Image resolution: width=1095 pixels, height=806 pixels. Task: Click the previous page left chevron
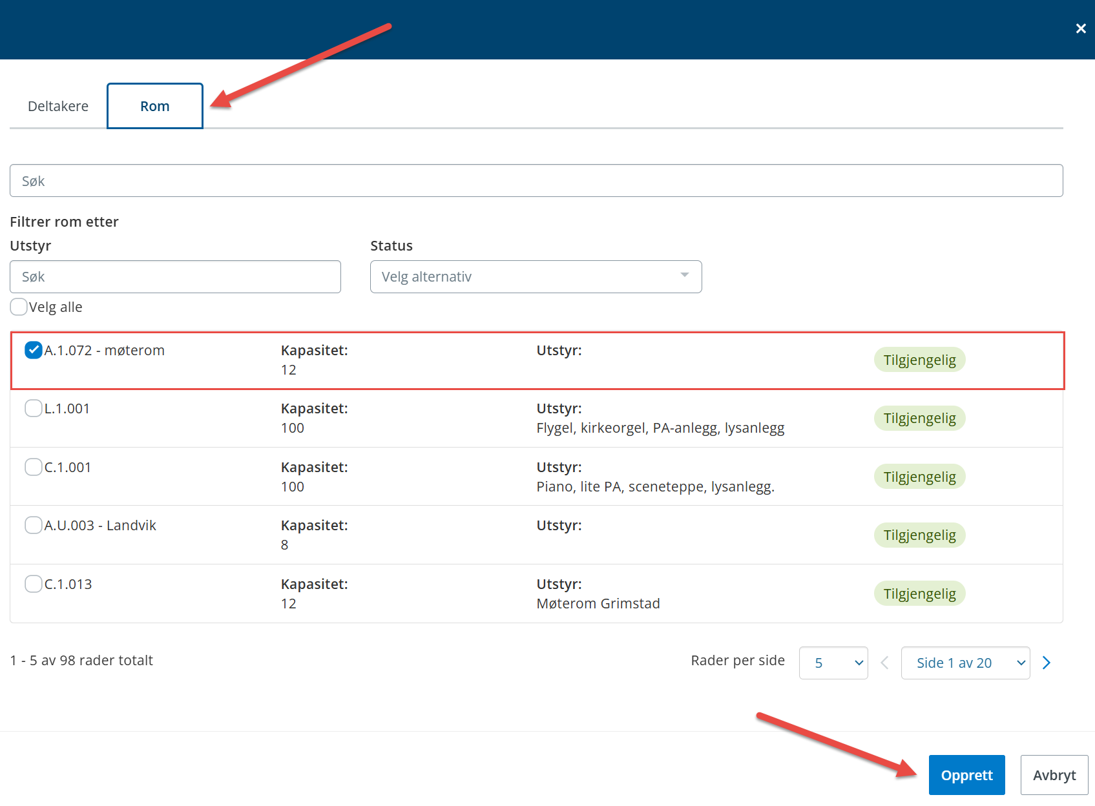click(x=884, y=663)
